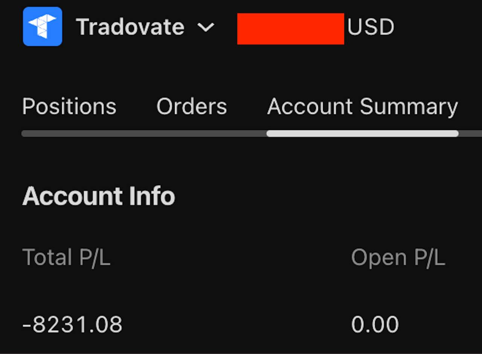The height and width of the screenshot is (354, 482).
Task: Click the Open P/L label
Action: coord(398,258)
